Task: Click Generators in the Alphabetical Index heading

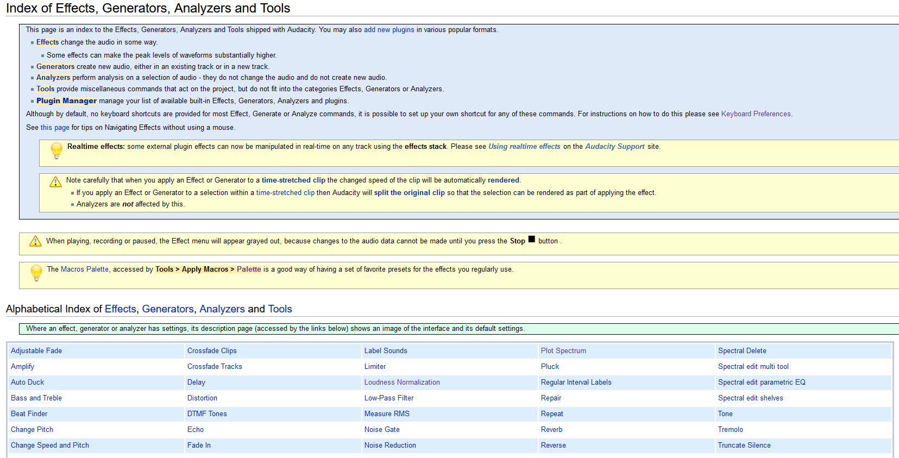Action: pyautogui.click(x=168, y=309)
